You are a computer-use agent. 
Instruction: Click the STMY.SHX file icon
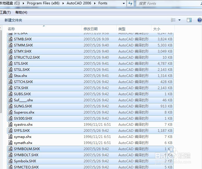(10, 51)
